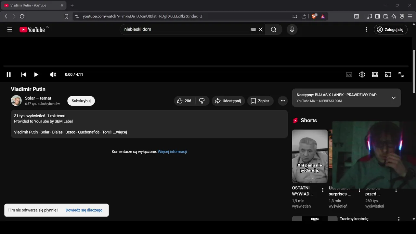Open more actions ellipsis below video
This screenshot has height=234, width=416.
click(x=283, y=101)
